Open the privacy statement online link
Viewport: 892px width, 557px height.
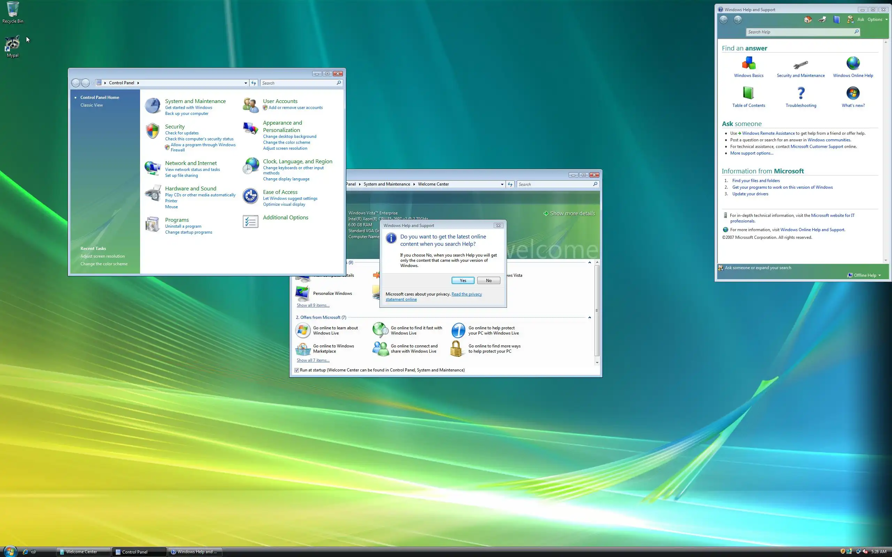pos(466,294)
